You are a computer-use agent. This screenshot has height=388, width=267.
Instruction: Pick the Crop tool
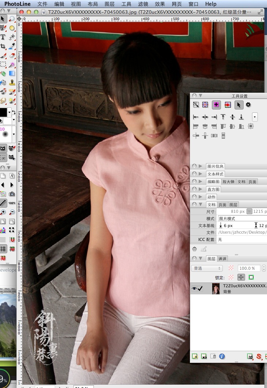3,46
